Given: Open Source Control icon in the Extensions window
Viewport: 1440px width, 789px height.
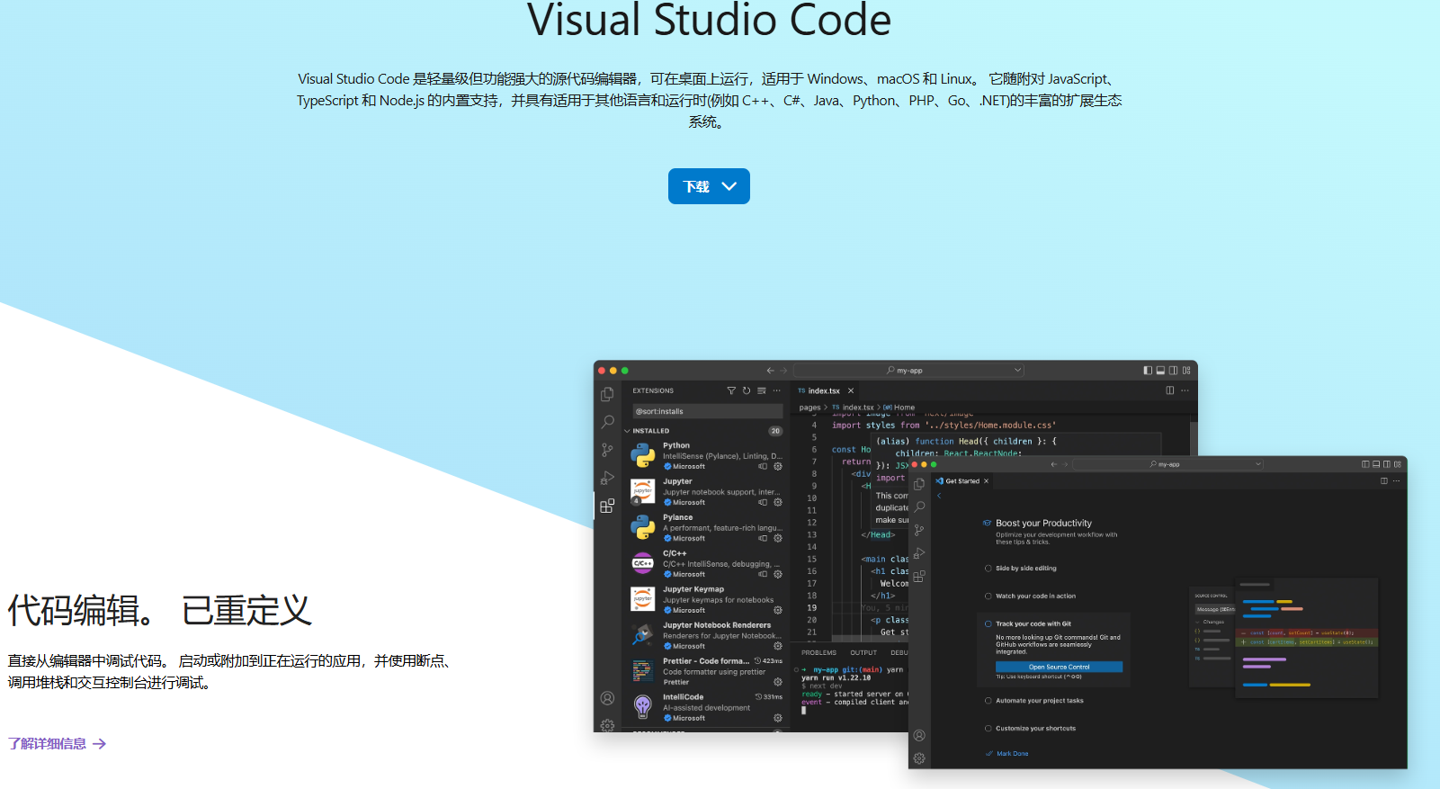Looking at the screenshot, I should (607, 450).
